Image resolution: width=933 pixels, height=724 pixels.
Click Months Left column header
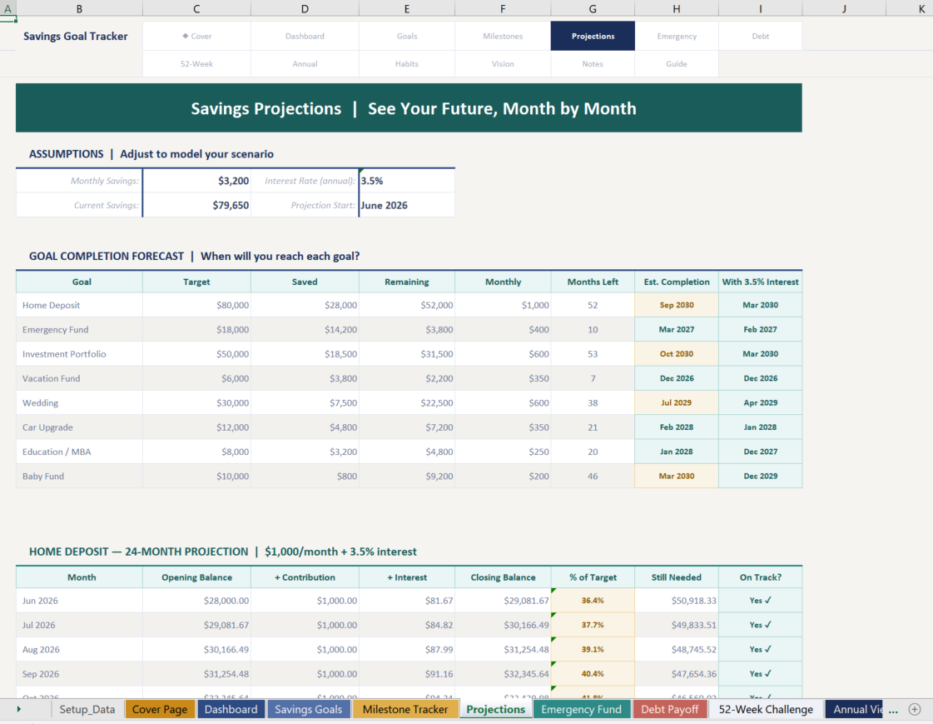coord(593,282)
